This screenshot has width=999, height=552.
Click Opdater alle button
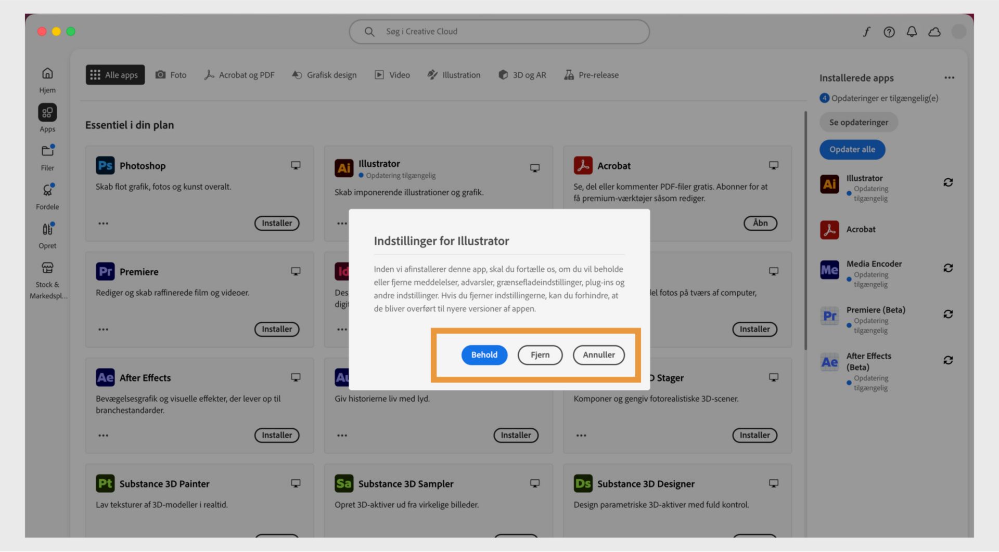852,150
